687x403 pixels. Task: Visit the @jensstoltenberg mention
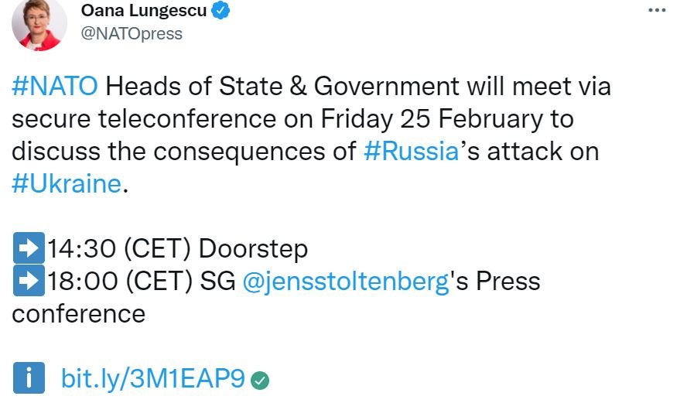345,282
